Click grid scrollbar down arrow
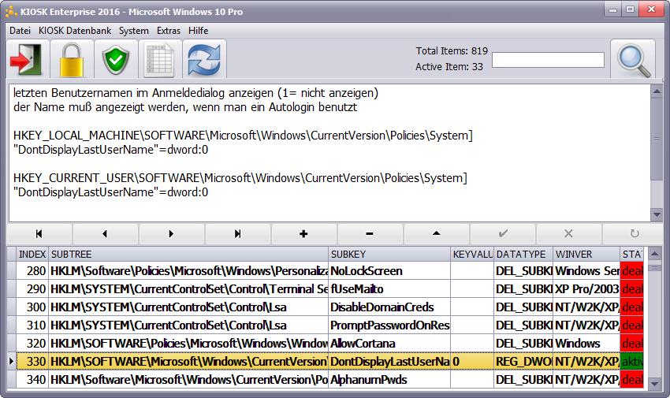The height and width of the screenshot is (398, 670). click(x=654, y=383)
